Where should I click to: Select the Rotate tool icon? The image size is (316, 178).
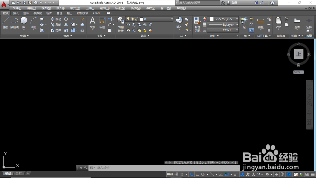pyautogui.click(x=66, y=19)
